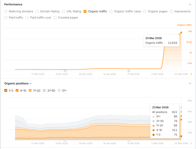Toggle the 4–10 positions checkbox
The height and width of the screenshot is (149, 196).
tap(17, 91)
